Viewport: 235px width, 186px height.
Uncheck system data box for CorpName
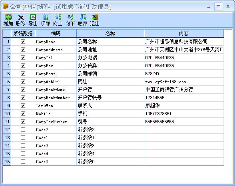click(x=23, y=42)
